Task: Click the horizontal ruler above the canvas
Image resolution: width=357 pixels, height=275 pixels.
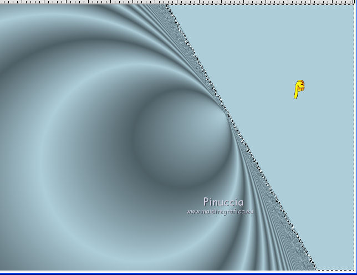Action: pos(178,2)
